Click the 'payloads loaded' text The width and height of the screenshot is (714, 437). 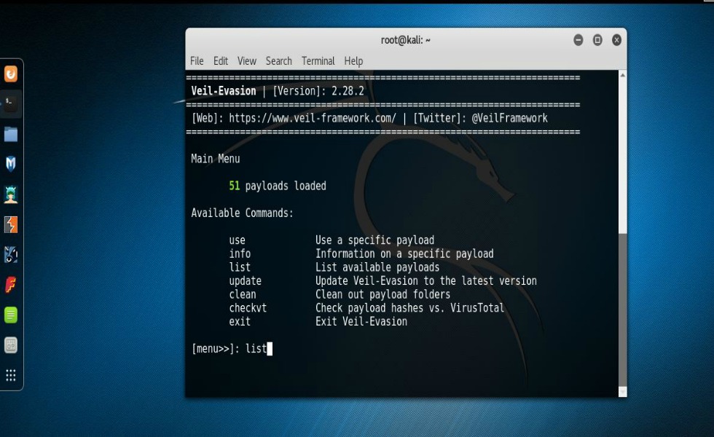(x=286, y=186)
